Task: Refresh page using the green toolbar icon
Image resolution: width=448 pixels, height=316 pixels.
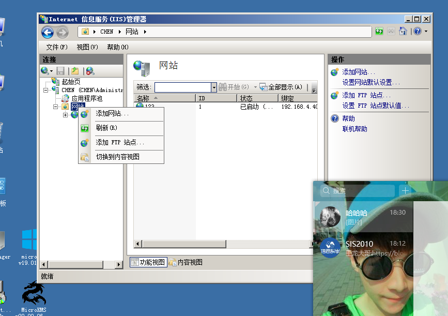Action: point(379,31)
